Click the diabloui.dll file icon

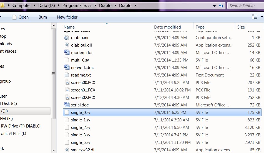(67, 45)
